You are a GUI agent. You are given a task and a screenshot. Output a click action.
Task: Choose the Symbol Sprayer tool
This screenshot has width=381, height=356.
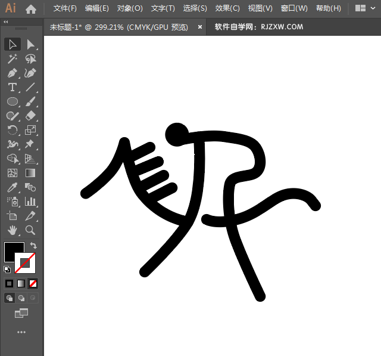13,202
